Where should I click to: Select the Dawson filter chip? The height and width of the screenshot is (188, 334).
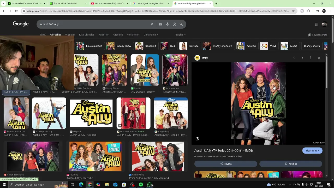coord(190,46)
